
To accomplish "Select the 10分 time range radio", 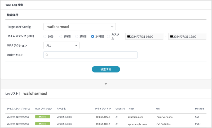I will 45,36.
